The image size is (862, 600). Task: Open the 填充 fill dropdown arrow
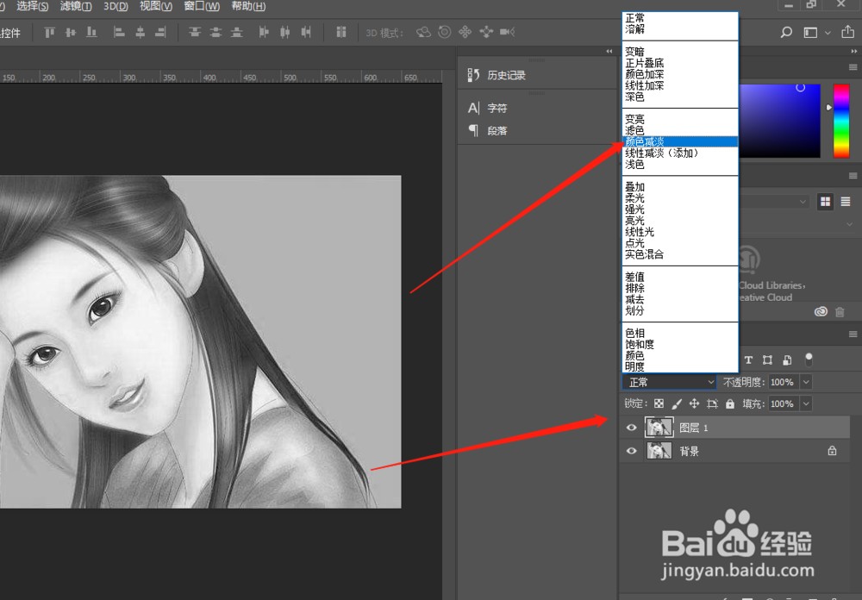806,403
